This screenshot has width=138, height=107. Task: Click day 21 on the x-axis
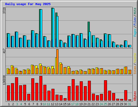tap(89, 104)
